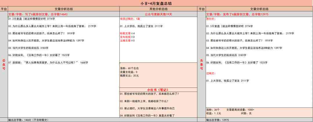
Task: Click the cell 总字数14643 summary line
Action: (64, 14)
